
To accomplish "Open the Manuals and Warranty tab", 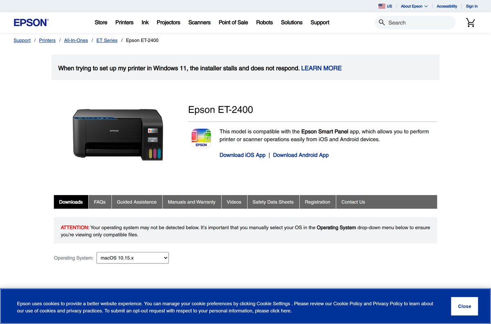I will (191, 202).
